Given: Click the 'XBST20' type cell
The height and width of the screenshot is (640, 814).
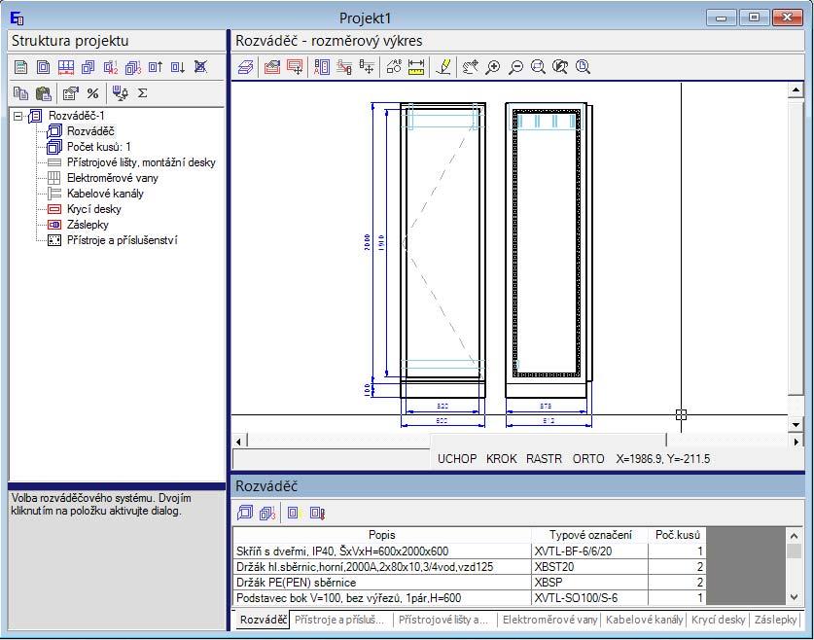Looking at the screenshot, I should pyautogui.click(x=589, y=567).
